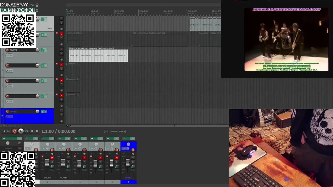The image size is (333, 187).
Task: Start recording with the transport record button
Action: [x=15, y=131]
